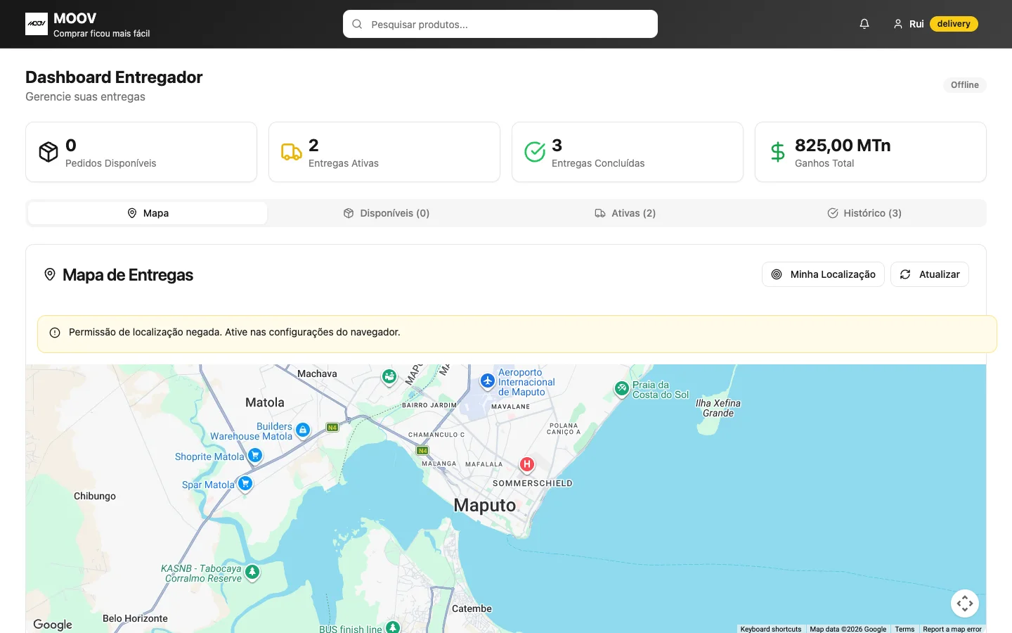Click the Maputo airport map marker
The height and width of the screenshot is (633, 1012).
[488, 381]
